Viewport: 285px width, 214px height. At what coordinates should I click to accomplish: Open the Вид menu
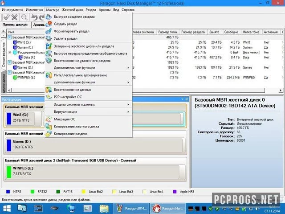(x=116, y=10)
